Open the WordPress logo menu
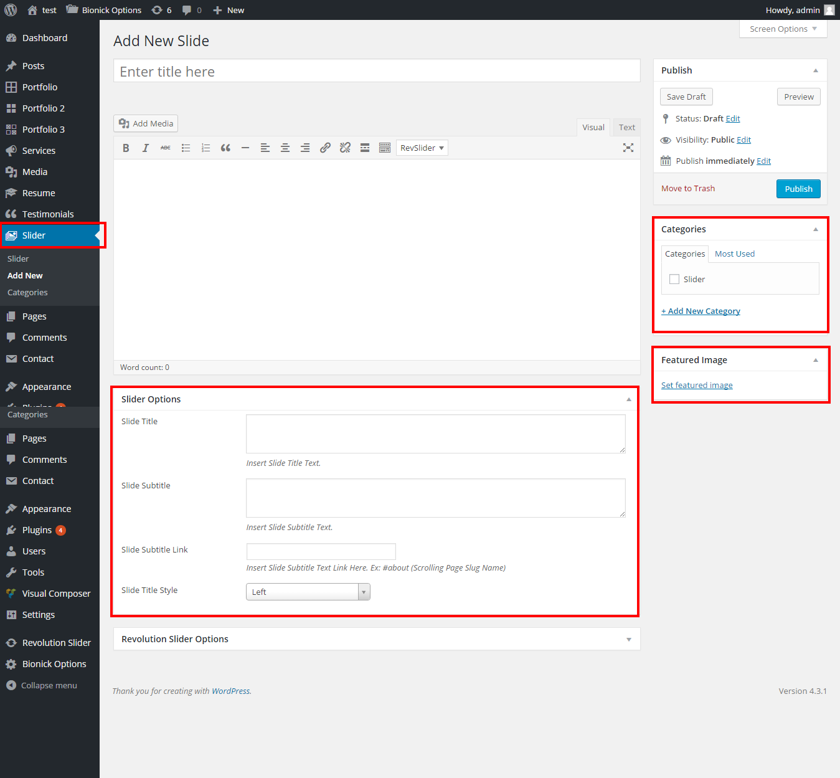Image resolution: width=840 pixels, height=778 pixels. pos(11,10)
